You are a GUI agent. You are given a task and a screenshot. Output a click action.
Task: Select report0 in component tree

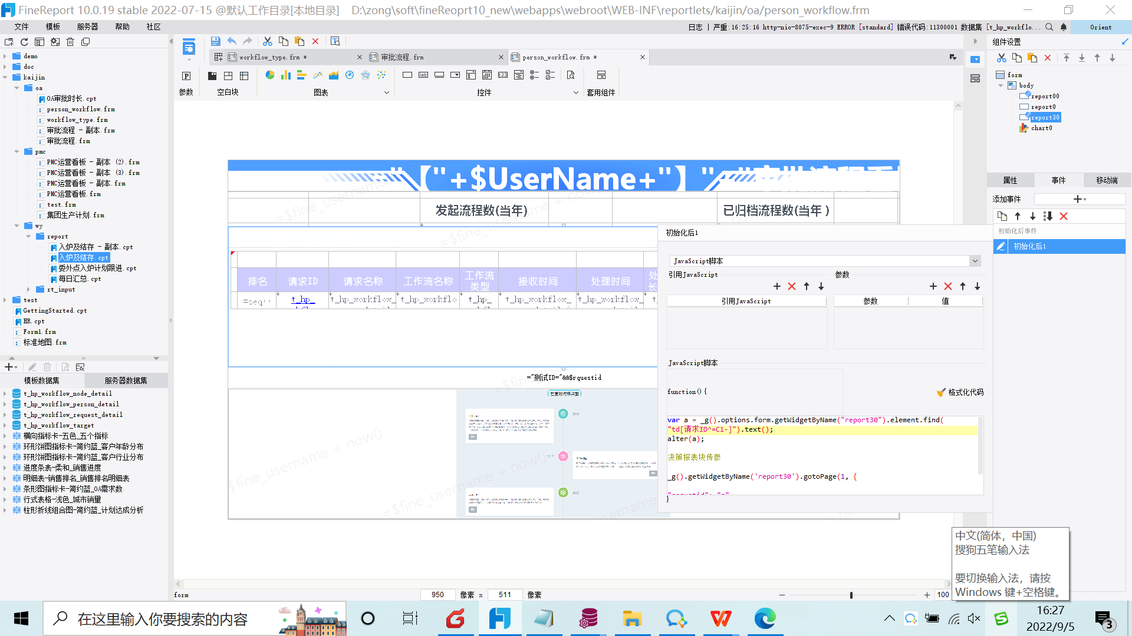(1043, 107)
